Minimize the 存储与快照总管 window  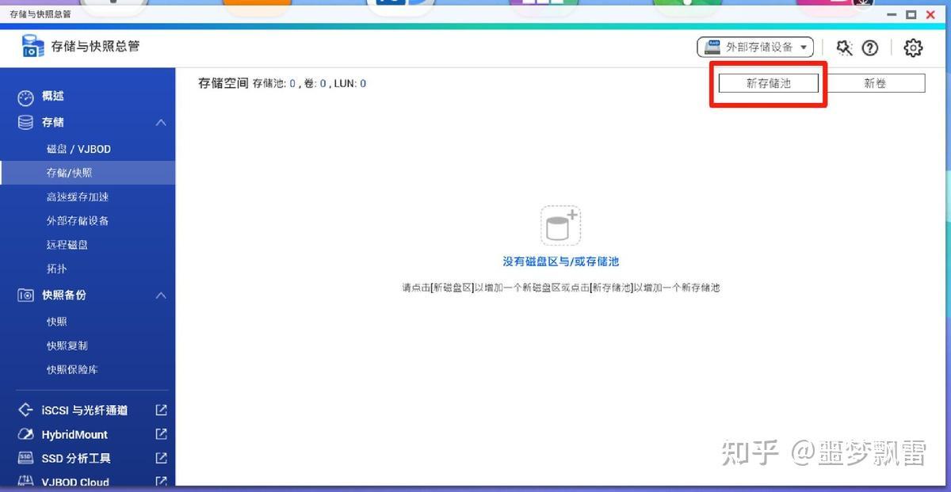(892, 14)
